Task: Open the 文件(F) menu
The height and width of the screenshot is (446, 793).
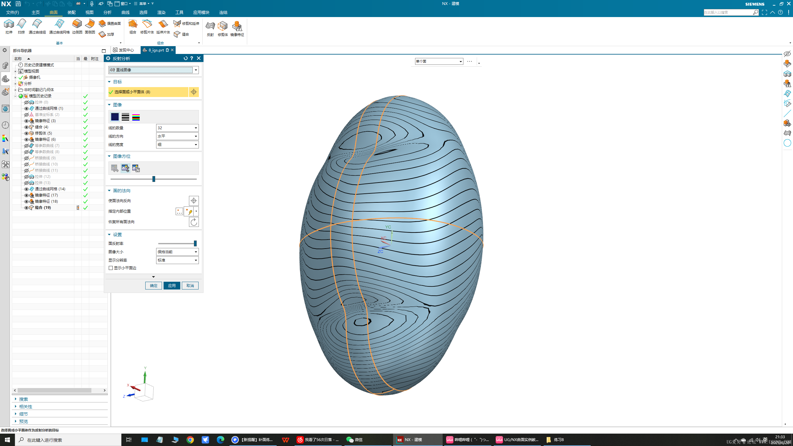Action: [x=12, y=12]
